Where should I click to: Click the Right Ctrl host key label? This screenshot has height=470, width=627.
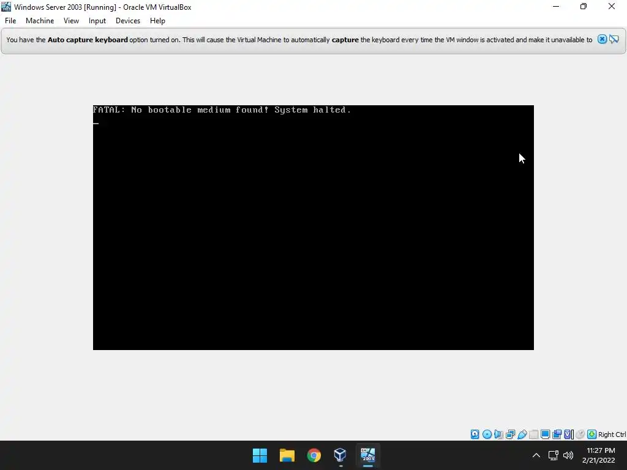click(x=612, y=435)
